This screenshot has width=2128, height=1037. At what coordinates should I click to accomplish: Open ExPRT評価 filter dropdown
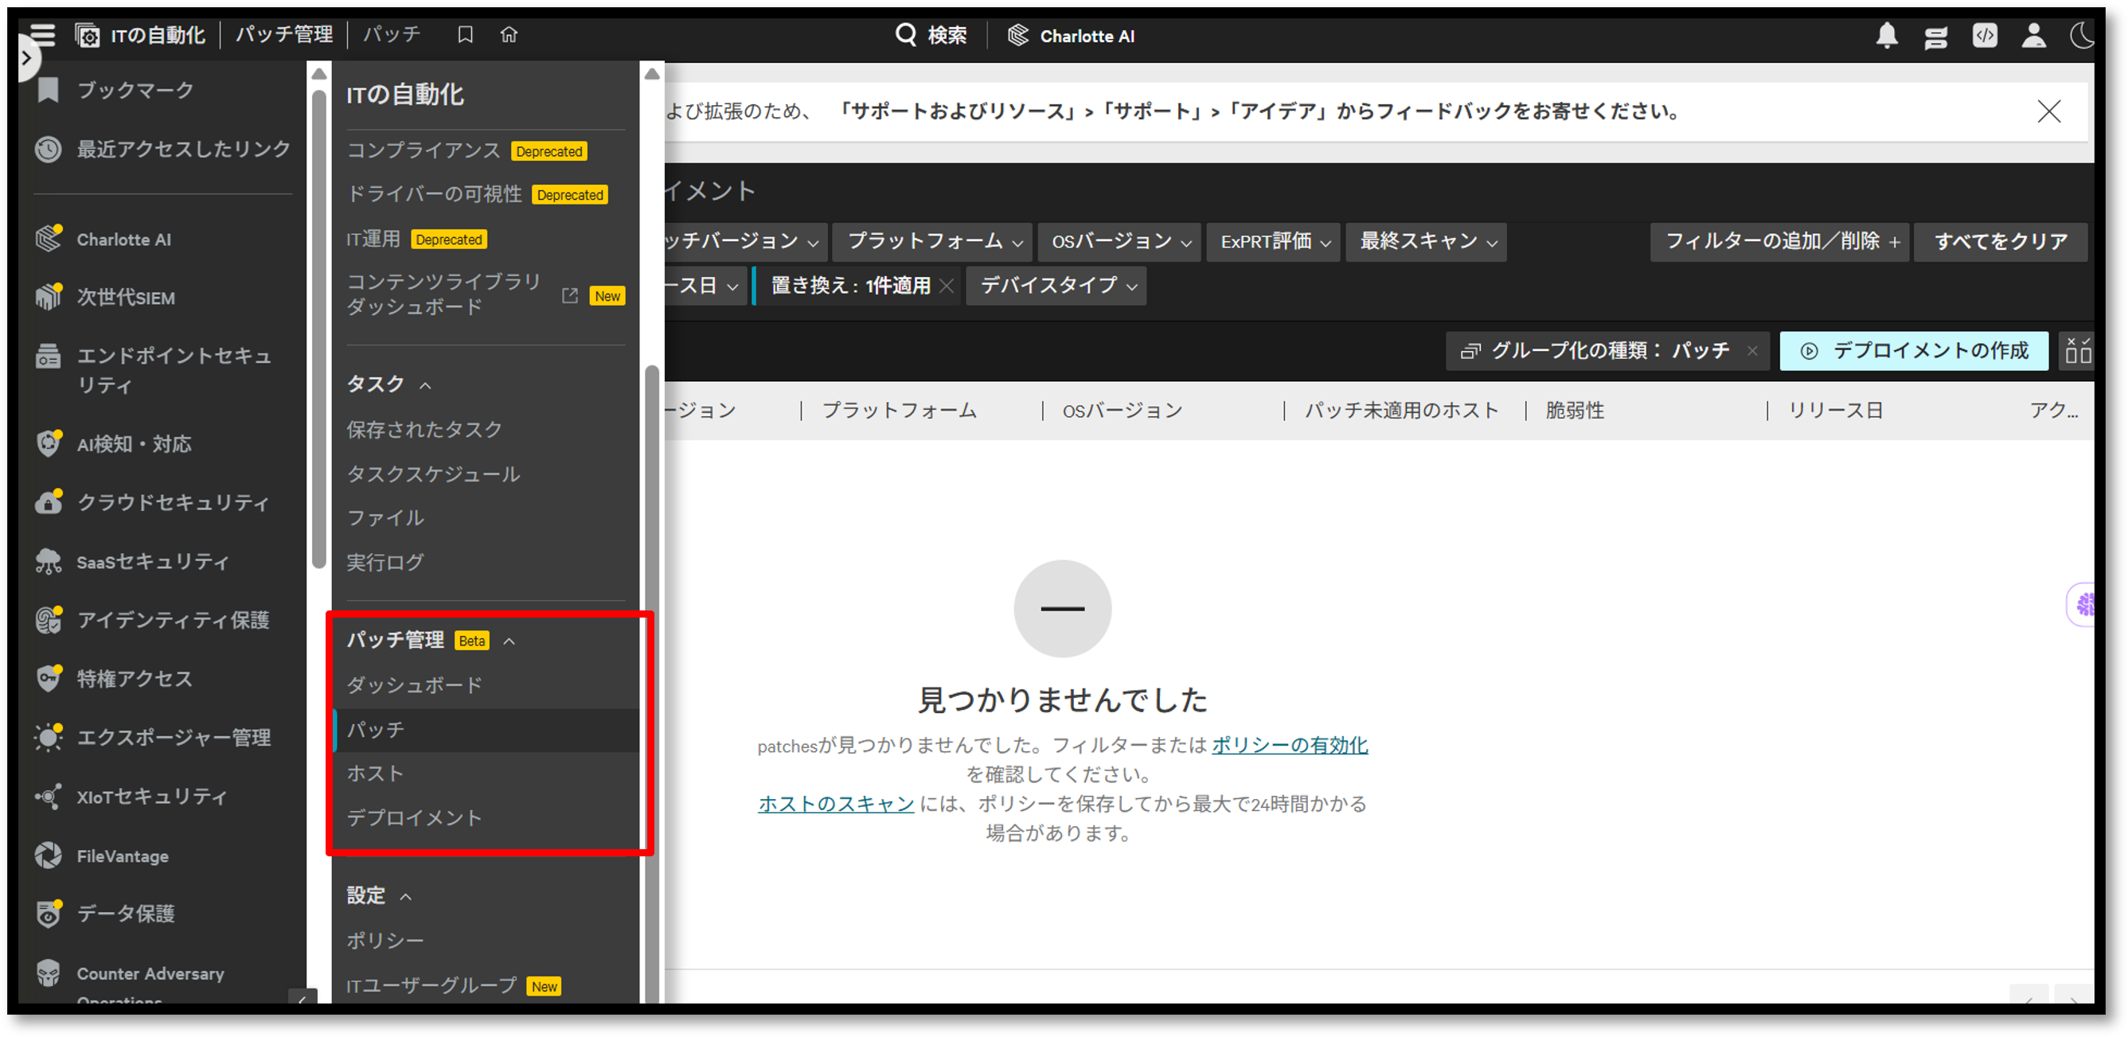coord(1273,242)
